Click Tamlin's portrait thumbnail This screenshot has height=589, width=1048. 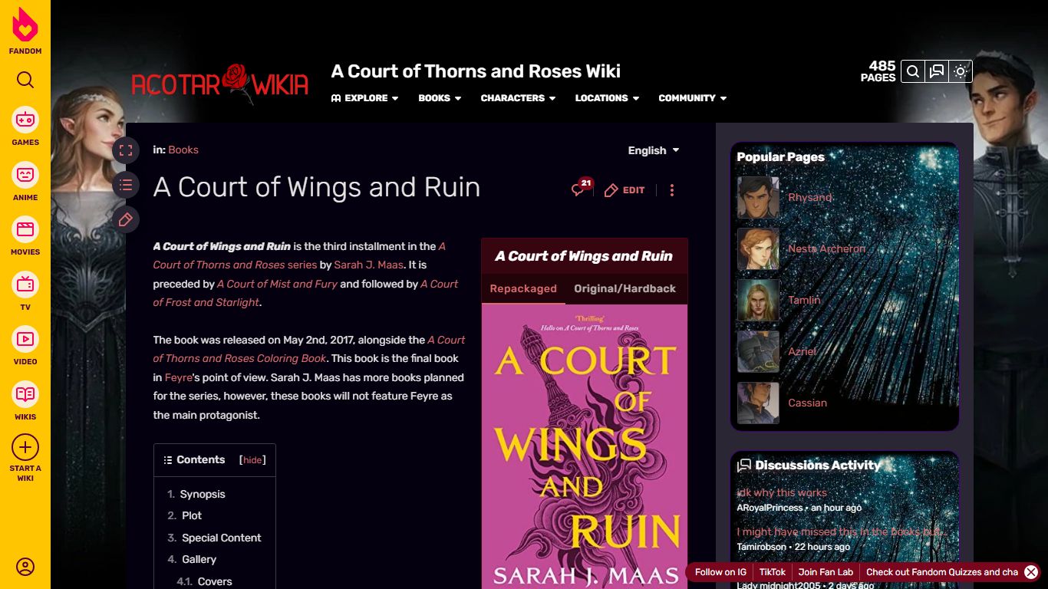pyautogui.click(x=758, y=301)
